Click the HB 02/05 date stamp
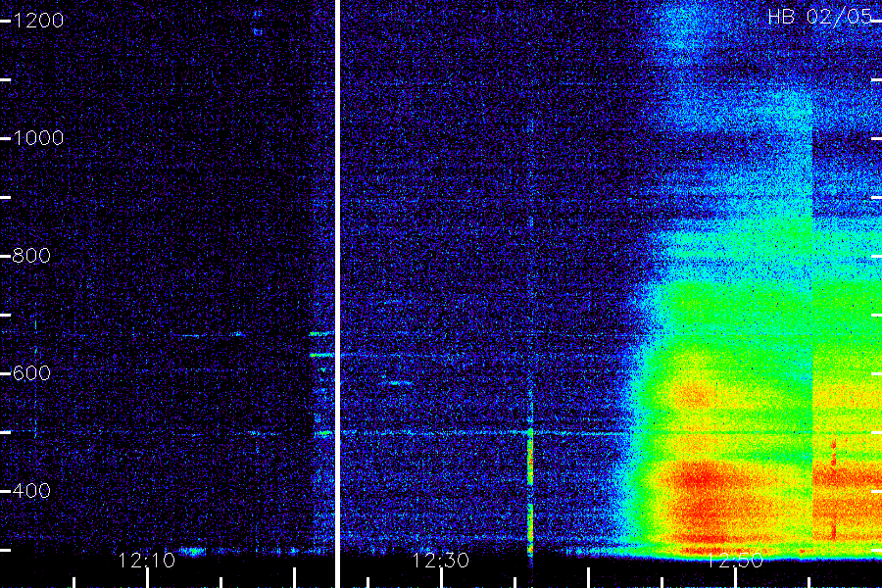 pyautogui.click(x=819, y=17)
